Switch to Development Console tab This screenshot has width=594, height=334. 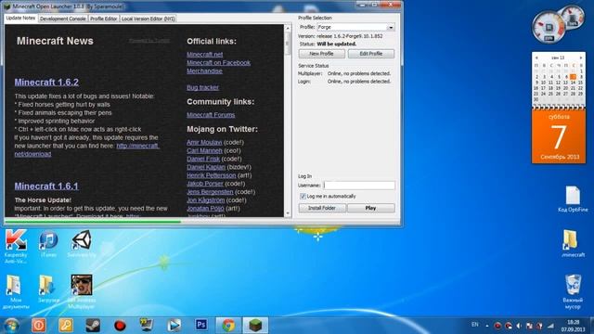coord(63,19)
